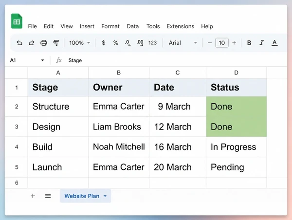Screen dimensions: 292x220
Task: Open the Tools menu
Action: pyautogui.click(x=153, y=26)
